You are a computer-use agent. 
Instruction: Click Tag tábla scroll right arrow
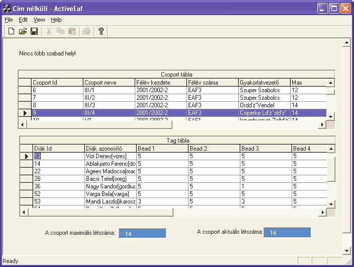(323, 212)
